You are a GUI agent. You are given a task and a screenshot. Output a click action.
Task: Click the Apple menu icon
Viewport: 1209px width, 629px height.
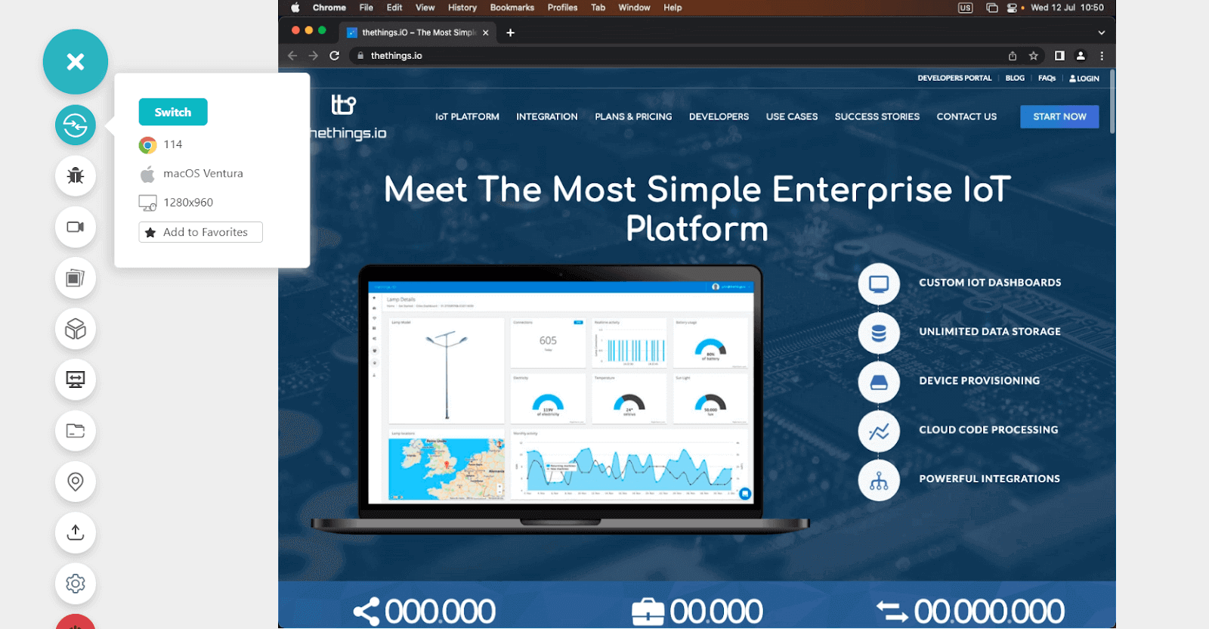295,8
